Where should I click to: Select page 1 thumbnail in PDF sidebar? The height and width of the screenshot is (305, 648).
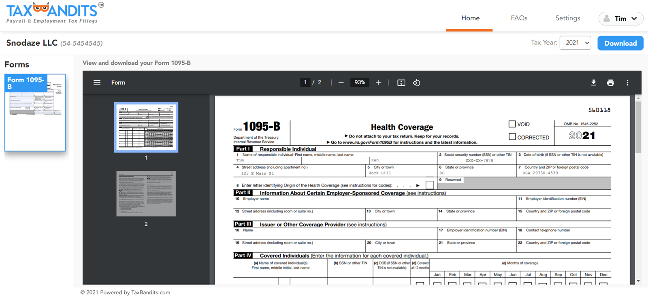(146, 127)
